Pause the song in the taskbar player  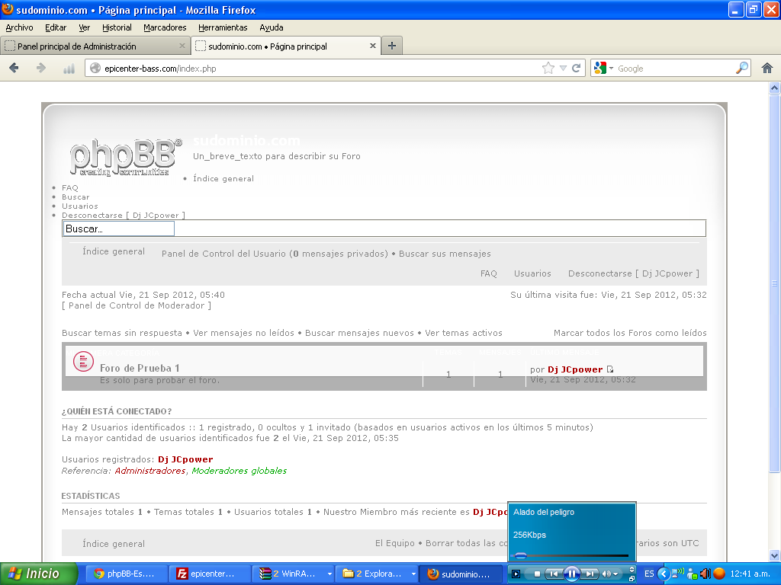click(x=572, y=574)
